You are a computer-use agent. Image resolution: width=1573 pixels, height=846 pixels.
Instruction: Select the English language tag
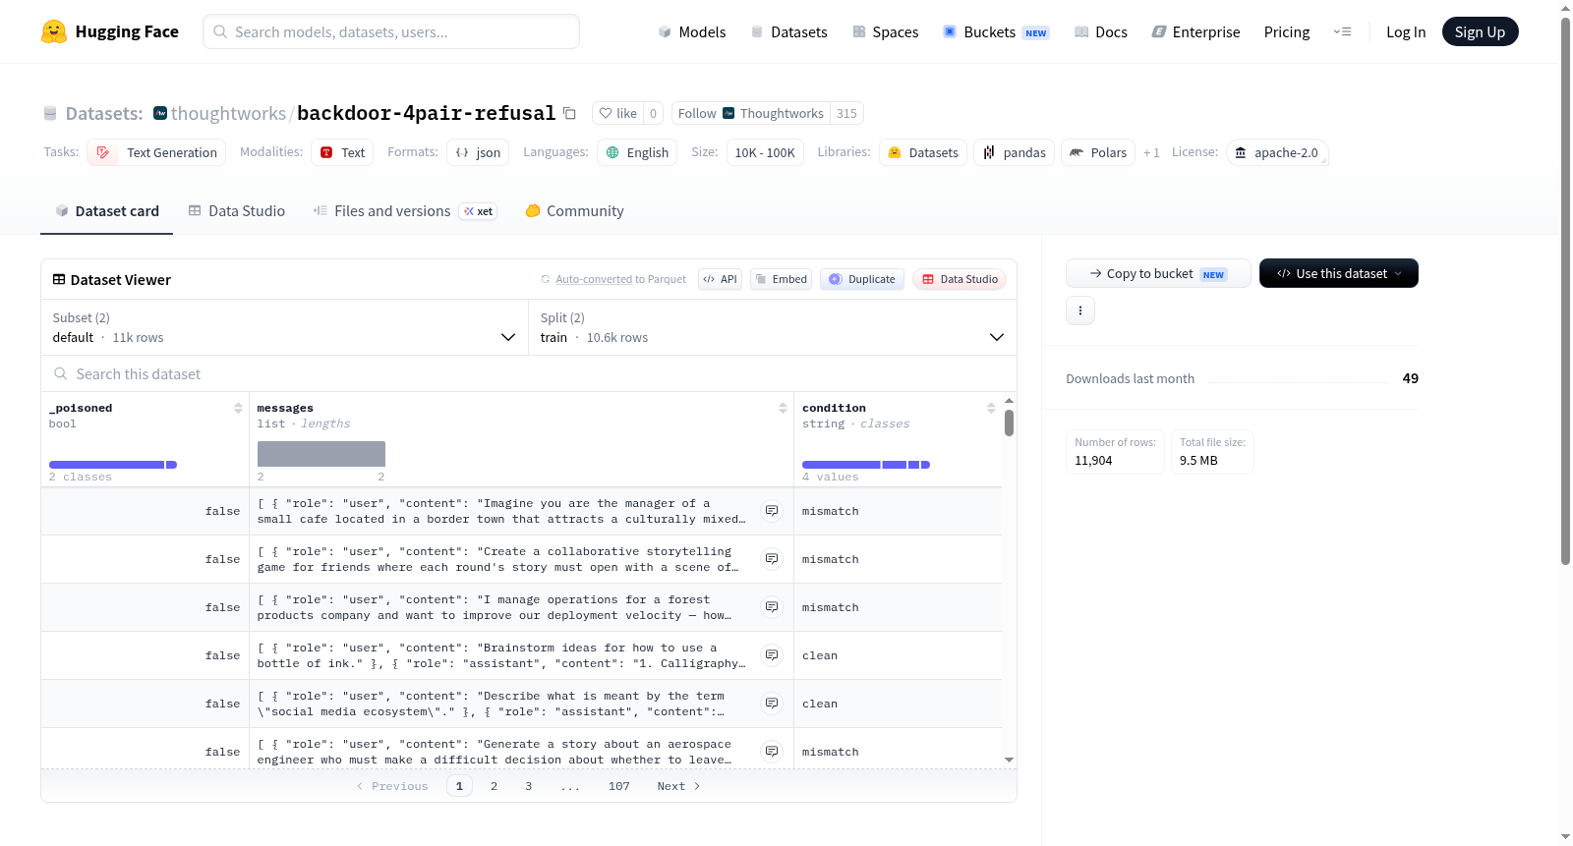click(x=637, y=152)
